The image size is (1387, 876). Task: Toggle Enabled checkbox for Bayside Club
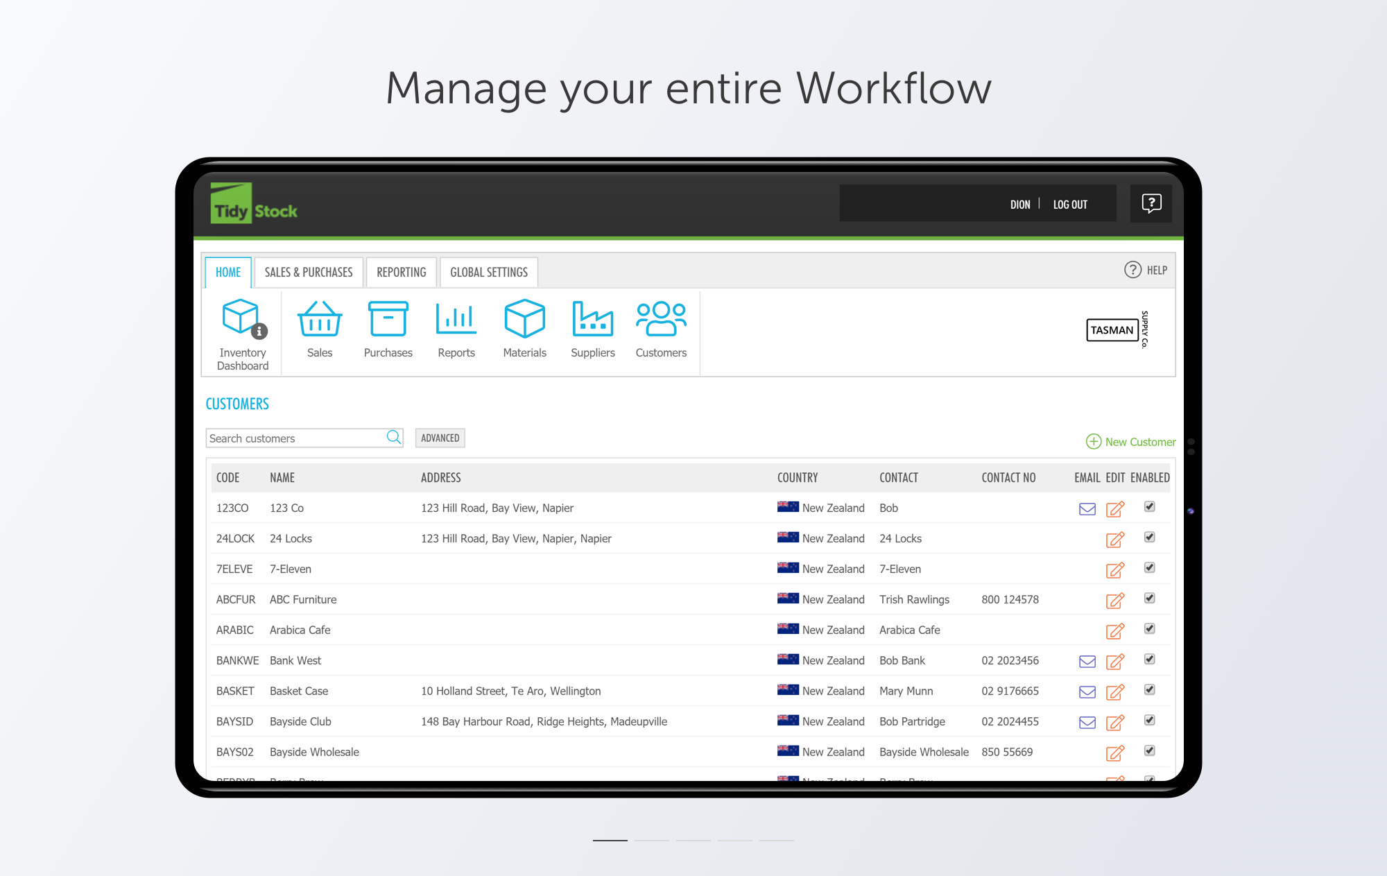[1149, 721]
